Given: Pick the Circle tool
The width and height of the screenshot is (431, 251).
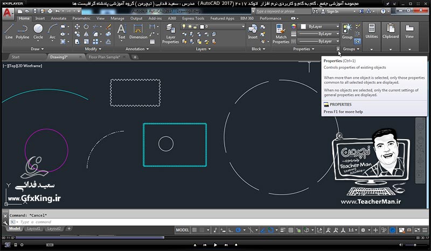Looking at the screenshot, I should [38, 31].
